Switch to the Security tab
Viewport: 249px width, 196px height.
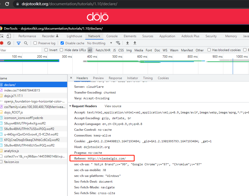pos(211,36)
